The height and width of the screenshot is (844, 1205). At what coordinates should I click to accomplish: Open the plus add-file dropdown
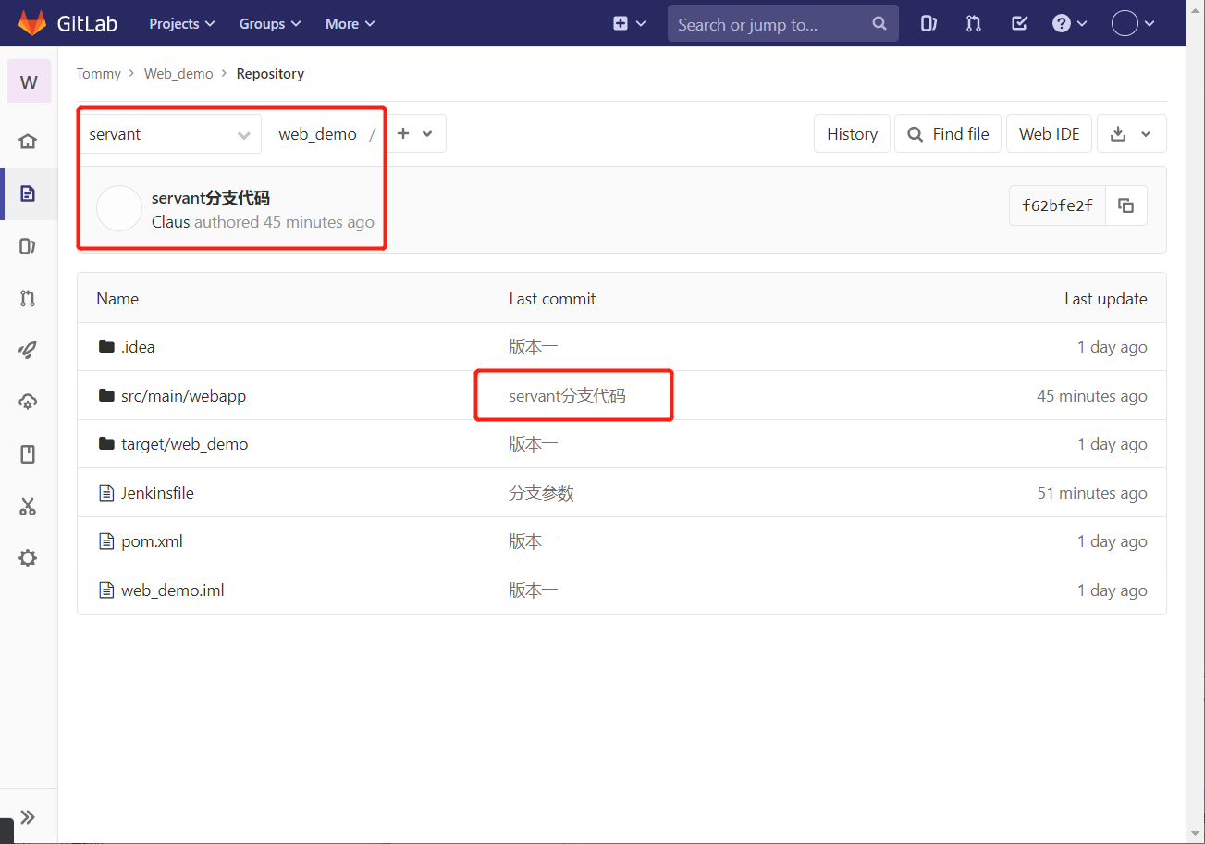[414, 134]
